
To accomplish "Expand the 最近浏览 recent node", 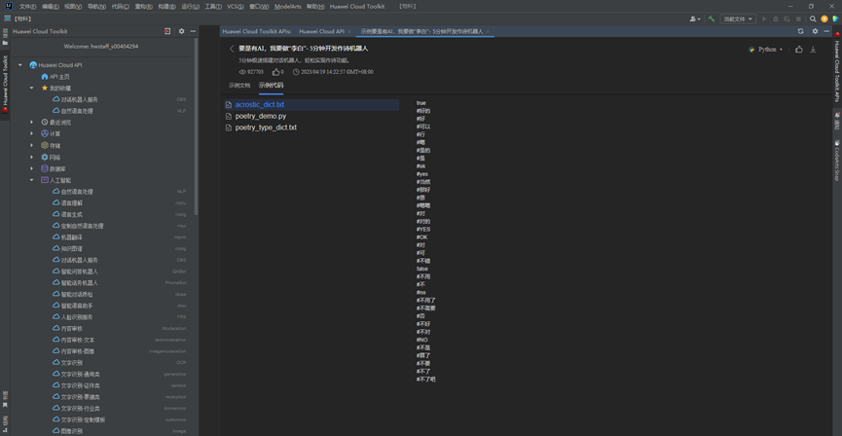I will [31, 123].
